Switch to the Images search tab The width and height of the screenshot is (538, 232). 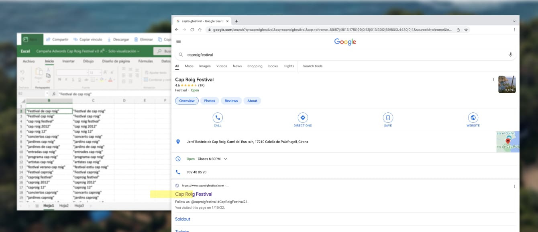[205, 66]
